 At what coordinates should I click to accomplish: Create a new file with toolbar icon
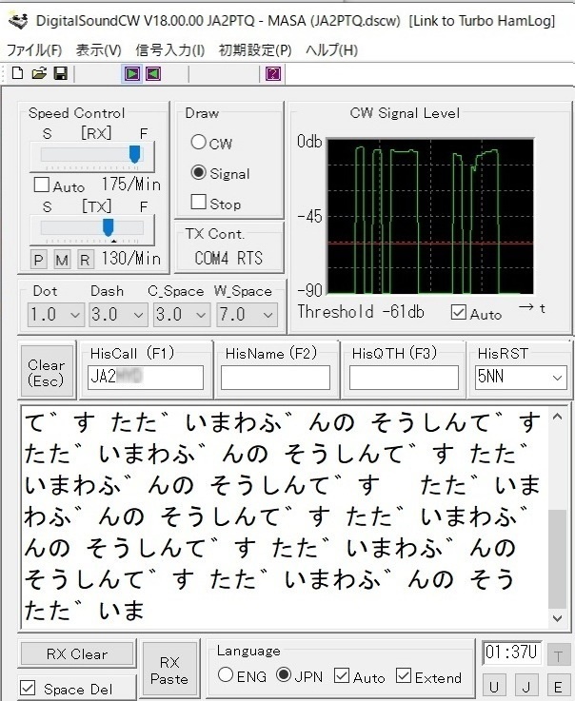pyautogui.click(x=17, y=73)
